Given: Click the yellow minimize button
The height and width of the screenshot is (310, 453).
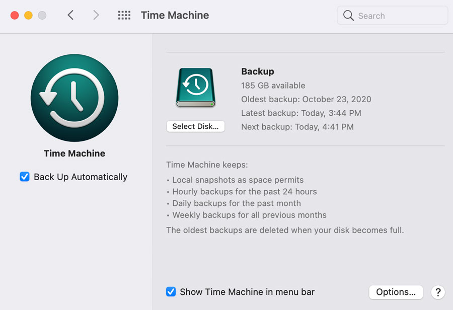Looking at the screenshot, I should click(x=28, y=15).
